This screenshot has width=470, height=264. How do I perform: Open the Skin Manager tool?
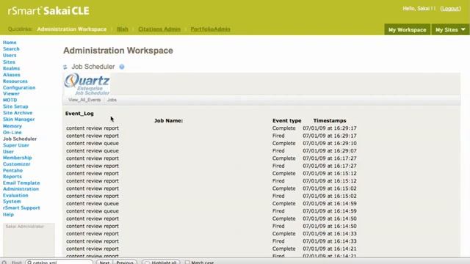(18, 119)
